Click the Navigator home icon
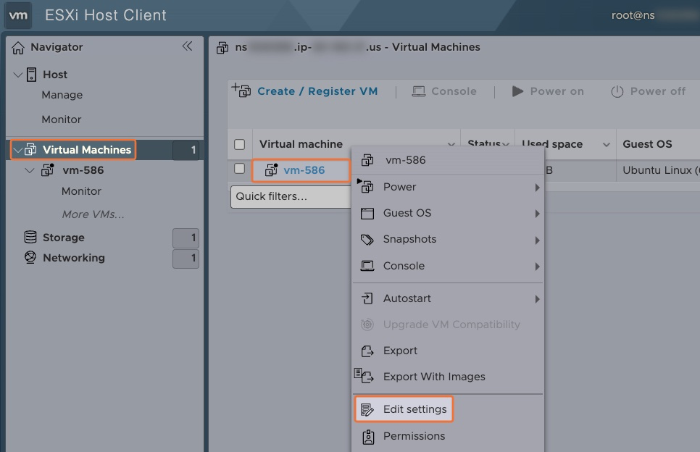 [18, 47]
